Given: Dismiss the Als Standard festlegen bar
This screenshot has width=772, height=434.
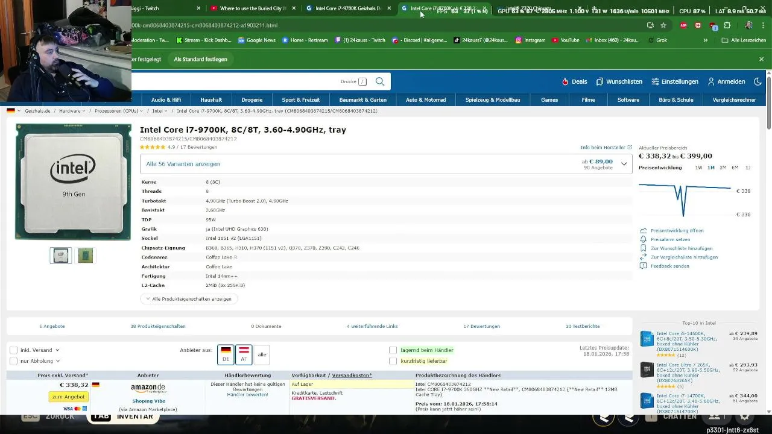Looking at the screenshot, I should pos(761,59).
